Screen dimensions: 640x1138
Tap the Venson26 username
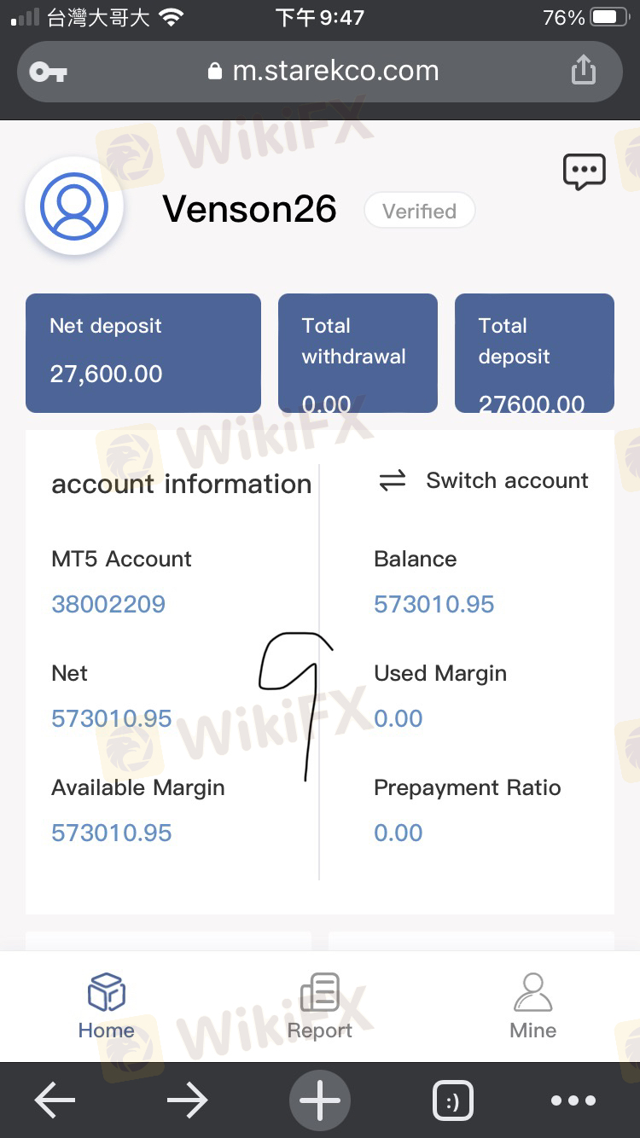(249, 209)
